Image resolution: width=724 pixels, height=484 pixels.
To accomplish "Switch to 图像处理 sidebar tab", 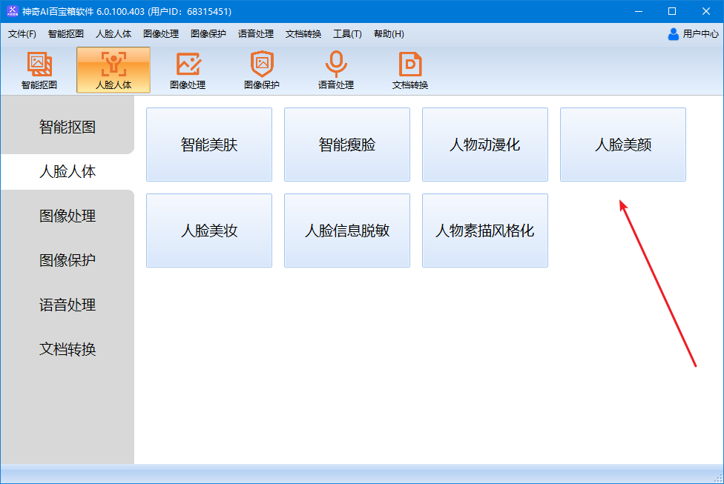I will coord(68,216).
